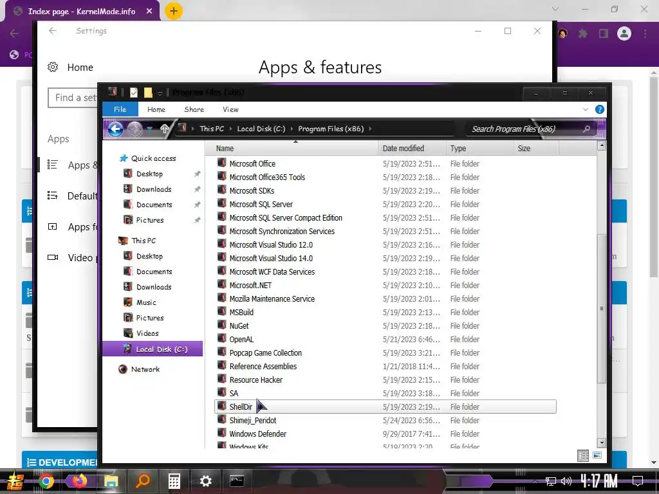This screenshot has height=494, width=659.
Task: Select the Microsoft SDKs folder icon
Action: tap(222, 190)
